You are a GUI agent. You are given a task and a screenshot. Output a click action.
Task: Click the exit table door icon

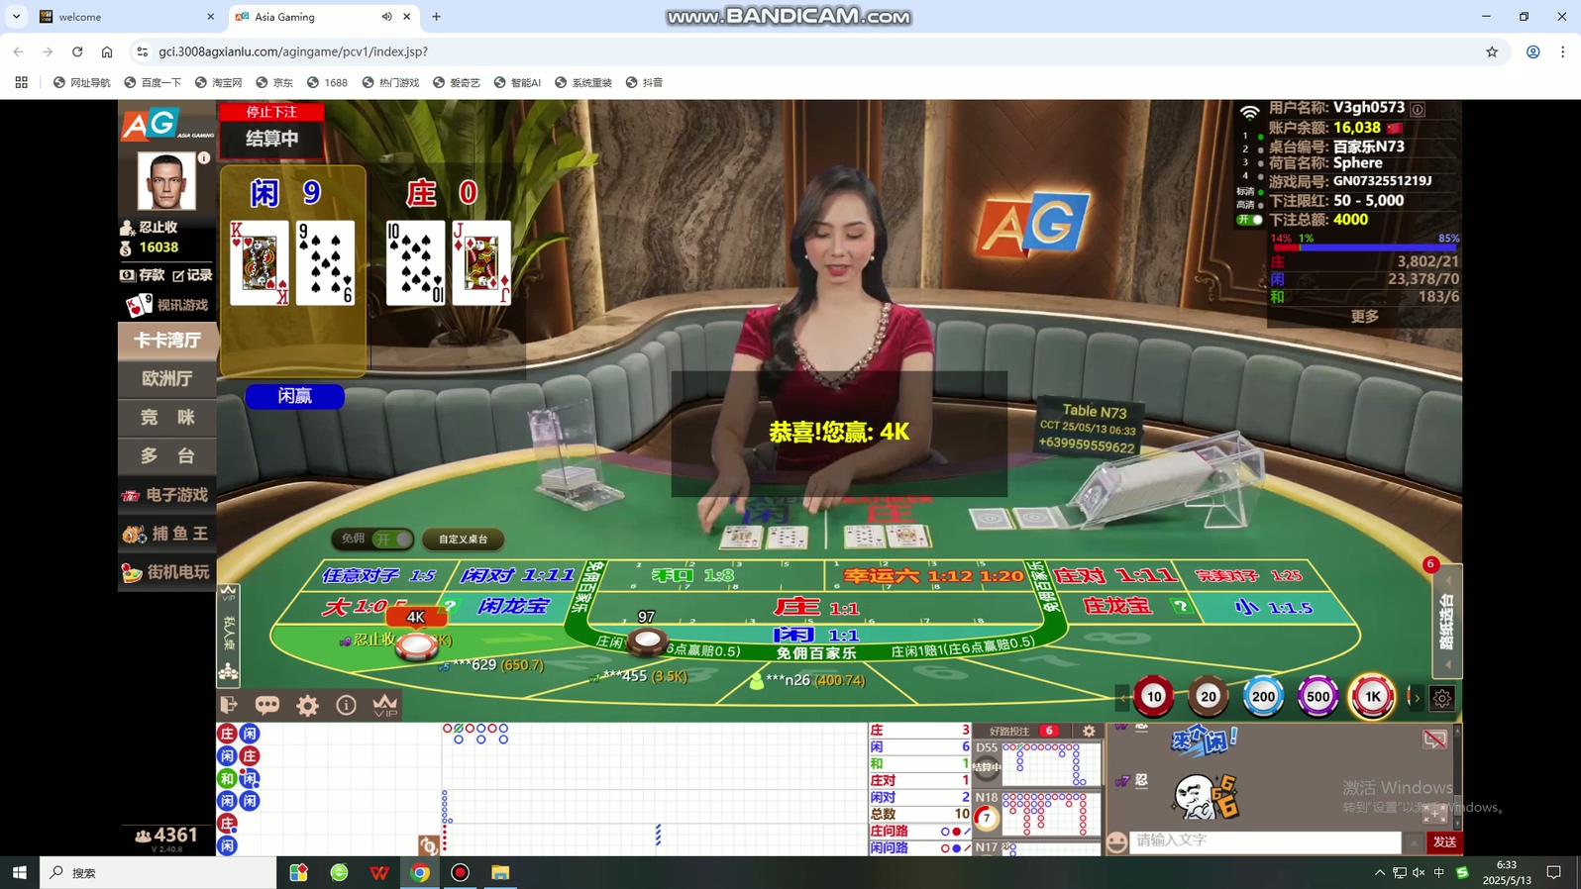pos(229,705)
